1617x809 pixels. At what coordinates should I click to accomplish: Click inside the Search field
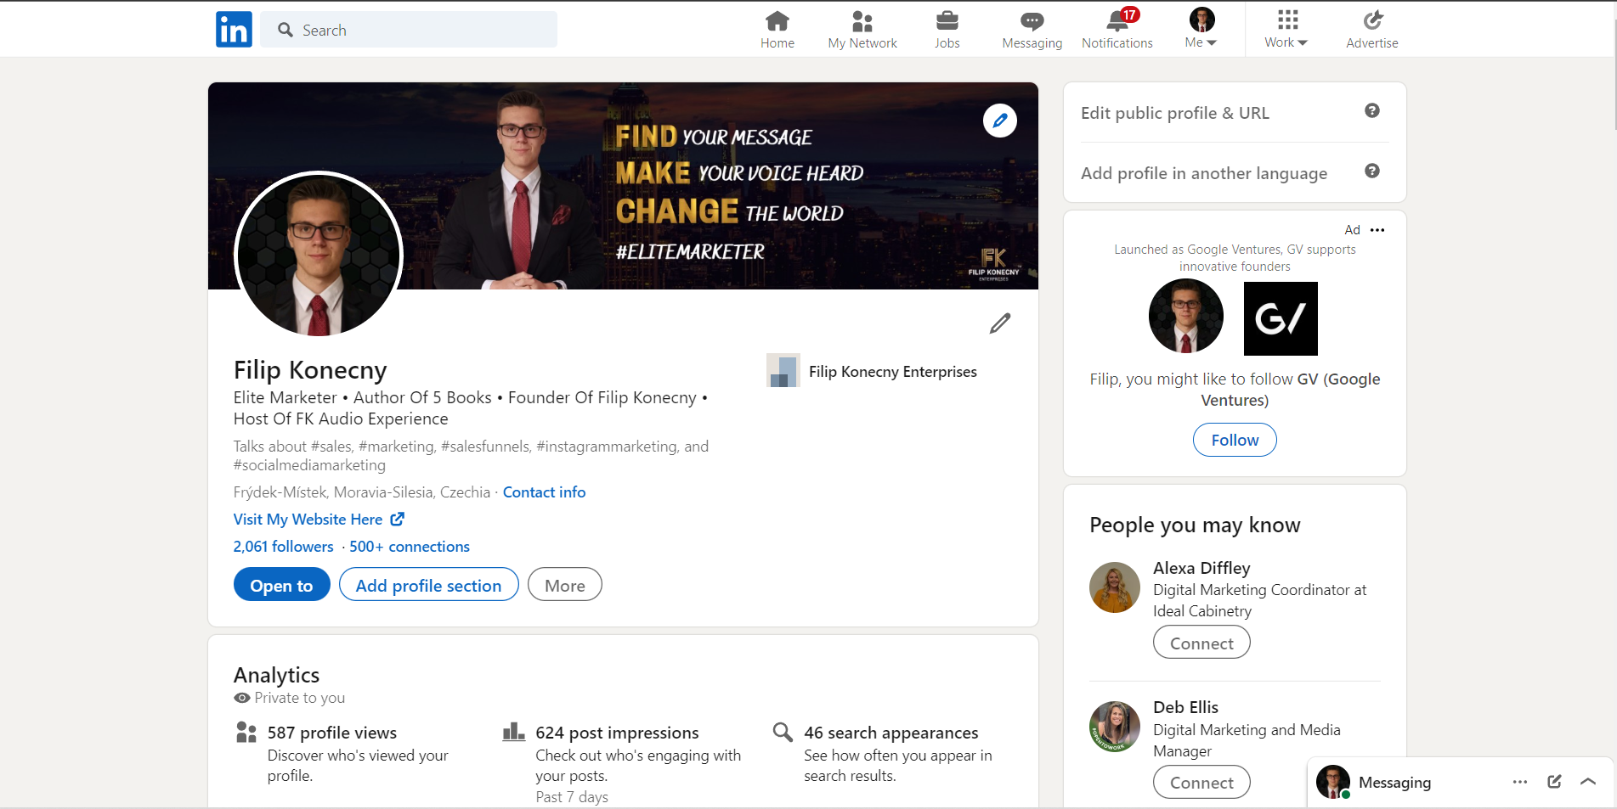pyautogui.click(x=408, y=29)
